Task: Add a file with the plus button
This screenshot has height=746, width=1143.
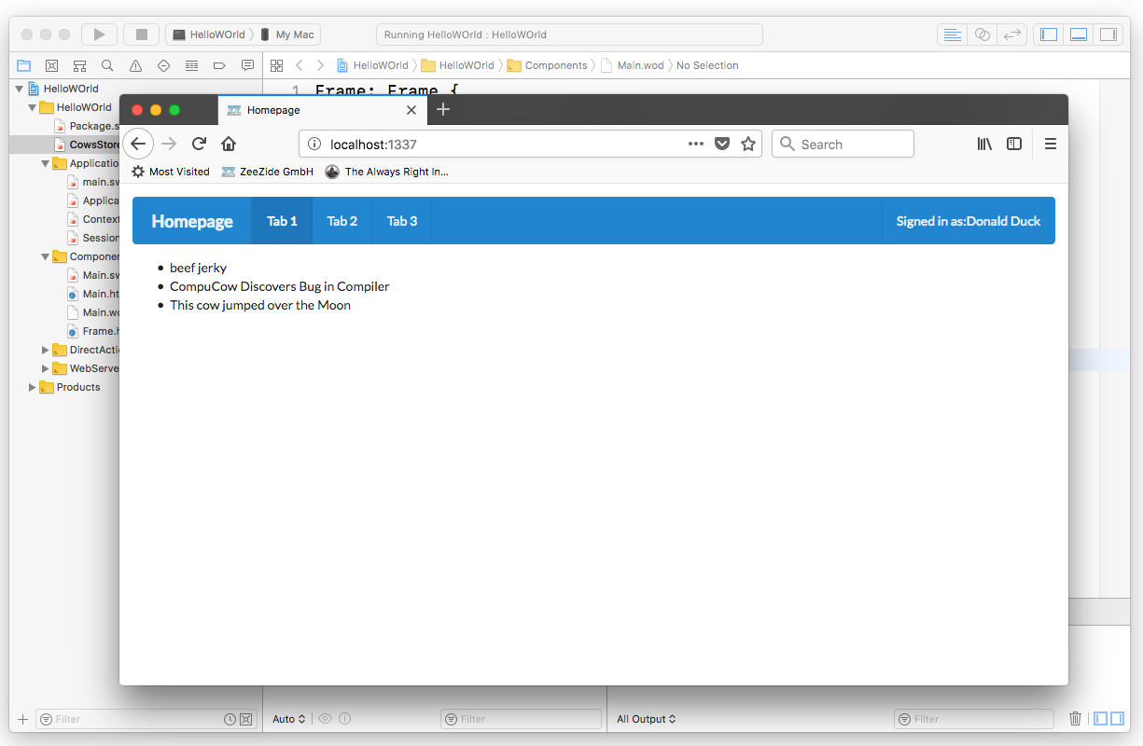Action: (x=22, y=719)
